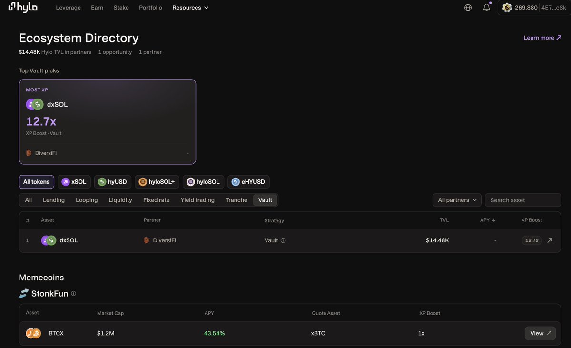Filter by the hyloSOL+ token
571x348 pixels.
click(157, 182)
